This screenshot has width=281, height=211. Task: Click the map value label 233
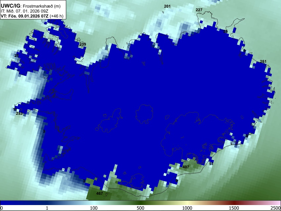[20, 113]
